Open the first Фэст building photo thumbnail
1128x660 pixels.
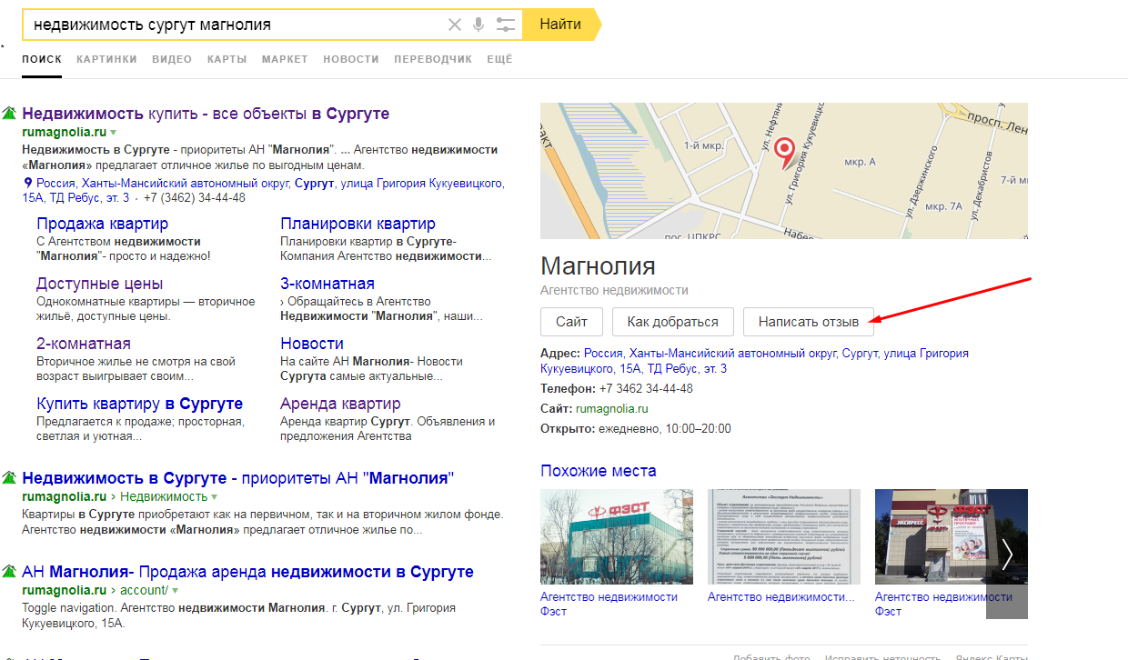pyautogui.click(x=617, y=536)
